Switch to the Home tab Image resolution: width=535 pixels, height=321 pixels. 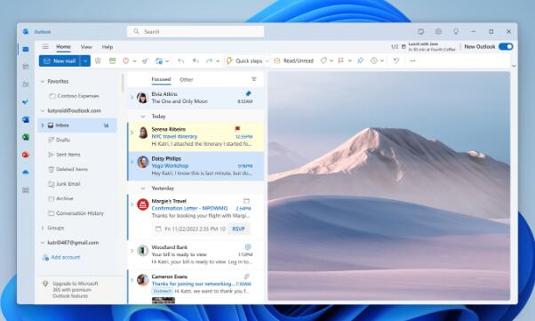coord(63,47)
